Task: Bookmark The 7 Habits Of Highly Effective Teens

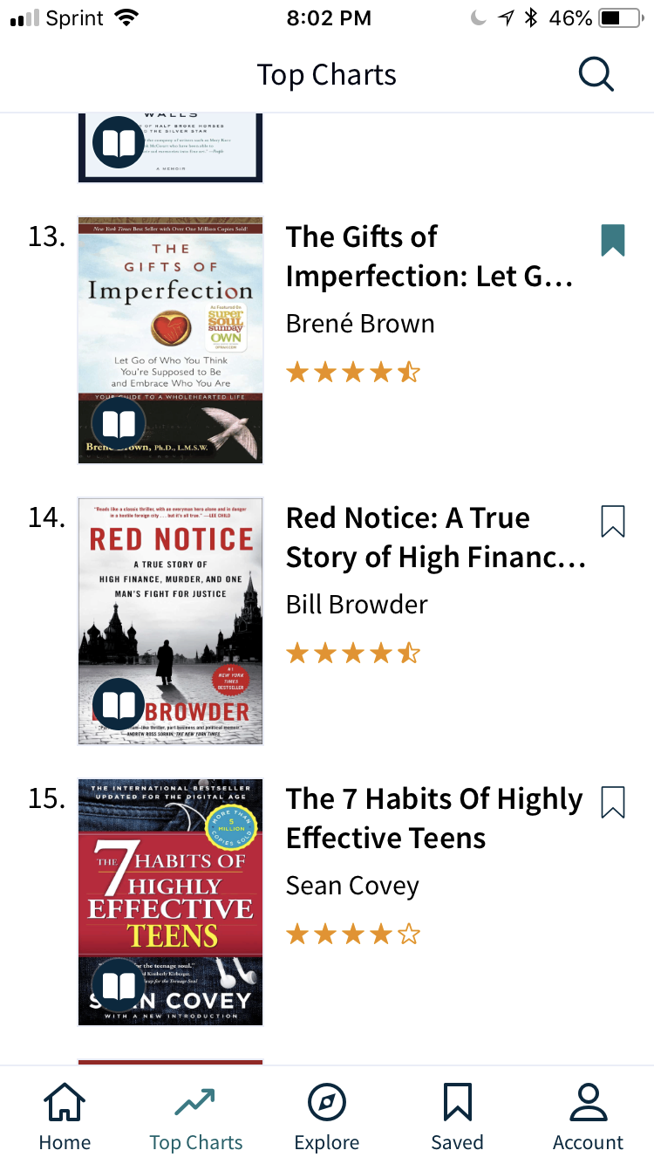Action: [614, 801]
